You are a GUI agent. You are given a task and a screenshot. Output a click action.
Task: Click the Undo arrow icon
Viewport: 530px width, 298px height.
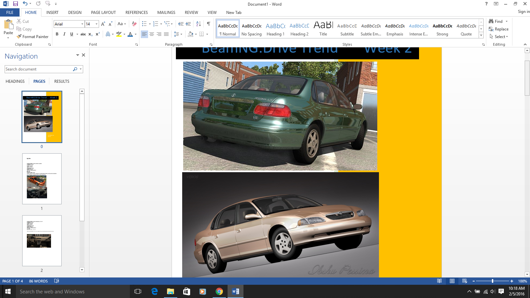coord(25,4)
